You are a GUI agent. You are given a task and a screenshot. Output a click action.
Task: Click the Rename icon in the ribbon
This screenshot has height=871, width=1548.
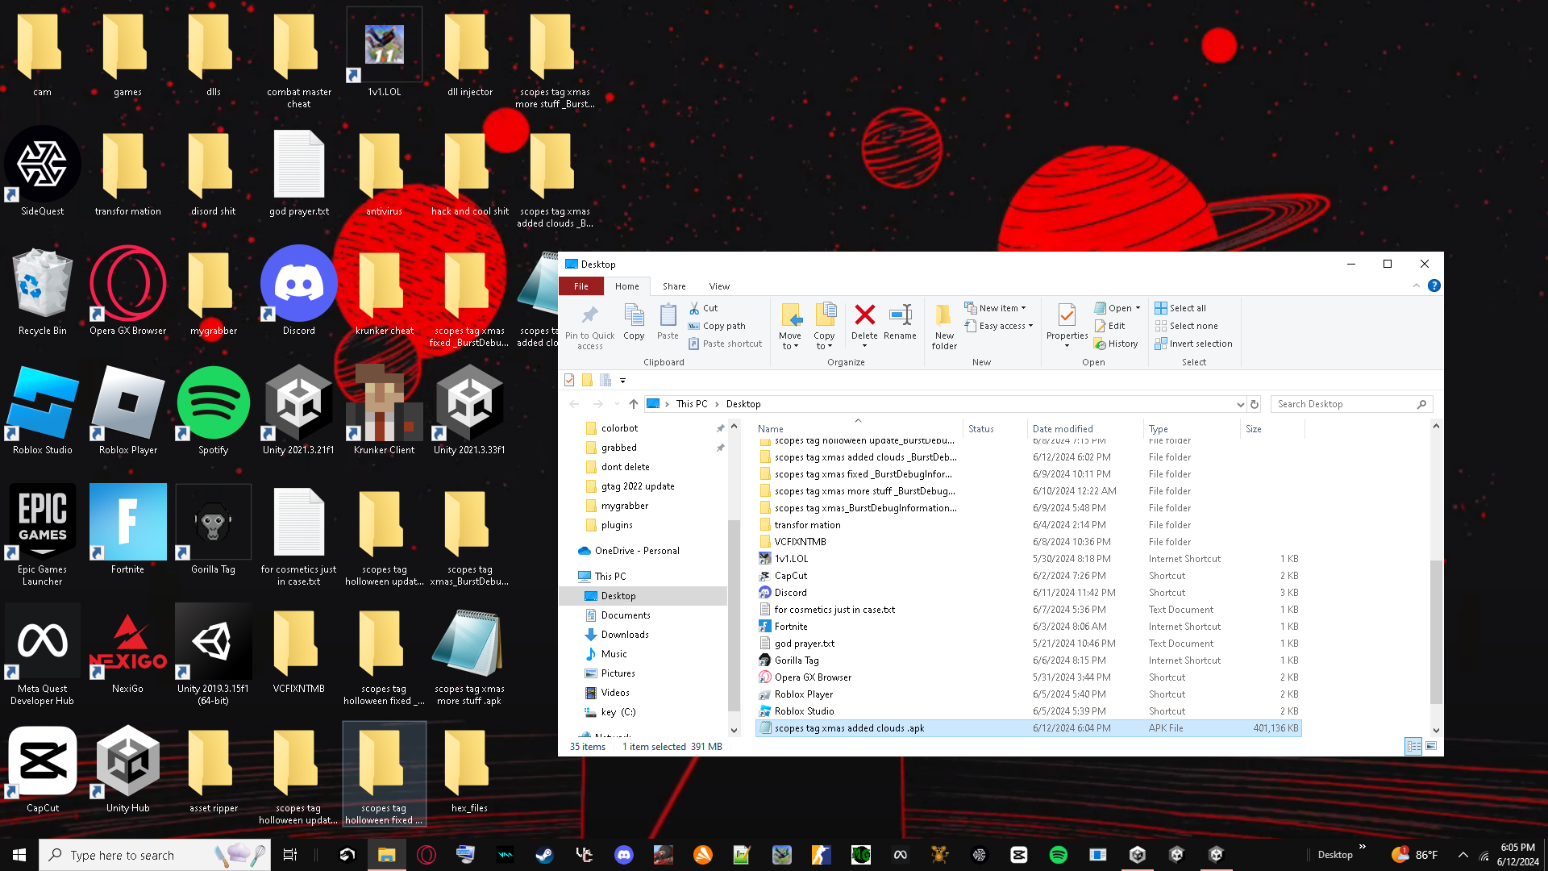coord(900,316)
